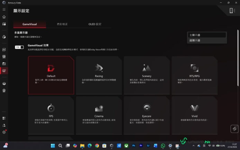
Task: Open the Widgets icon at taskbar left
Action: tap(6, 146)
